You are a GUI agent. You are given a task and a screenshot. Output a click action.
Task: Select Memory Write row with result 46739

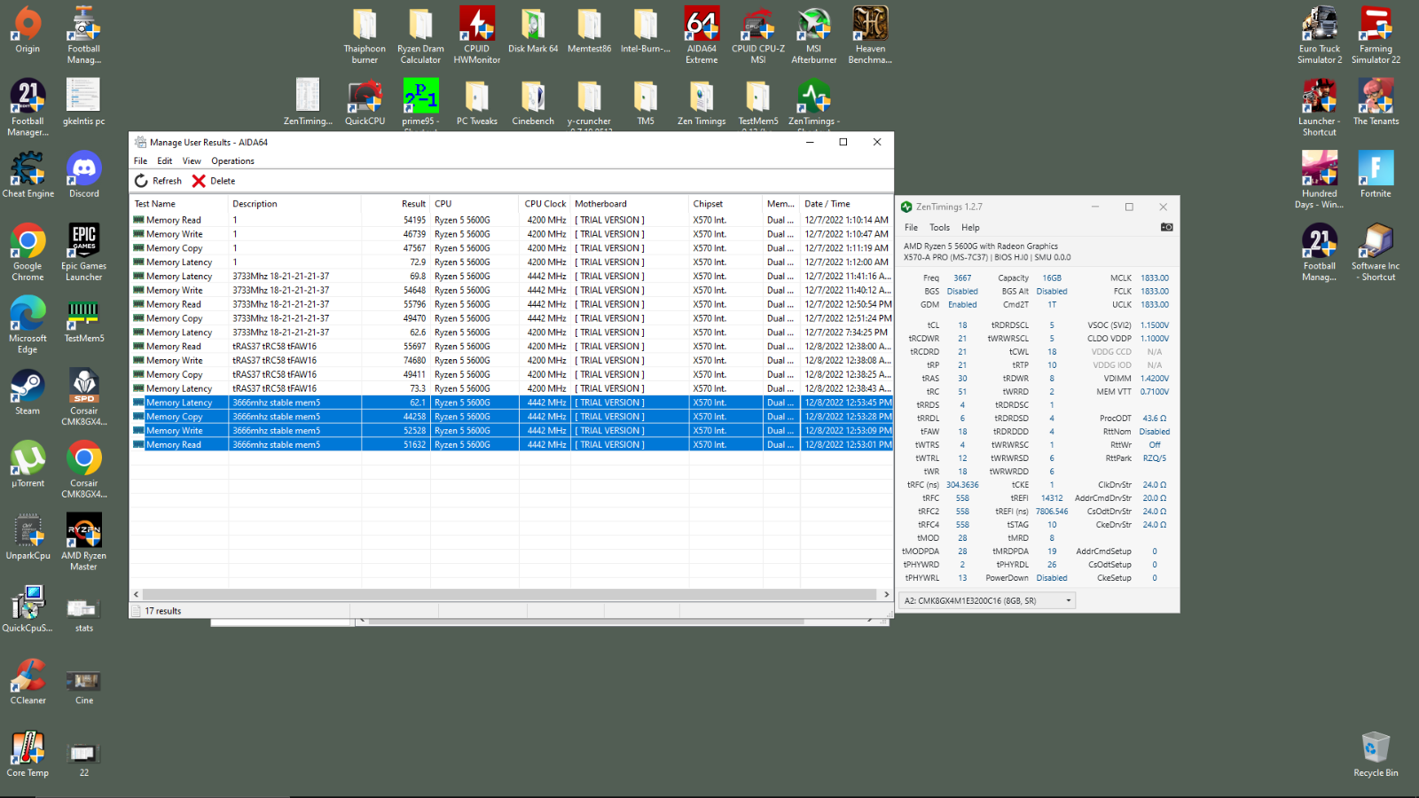pos(512,234)
